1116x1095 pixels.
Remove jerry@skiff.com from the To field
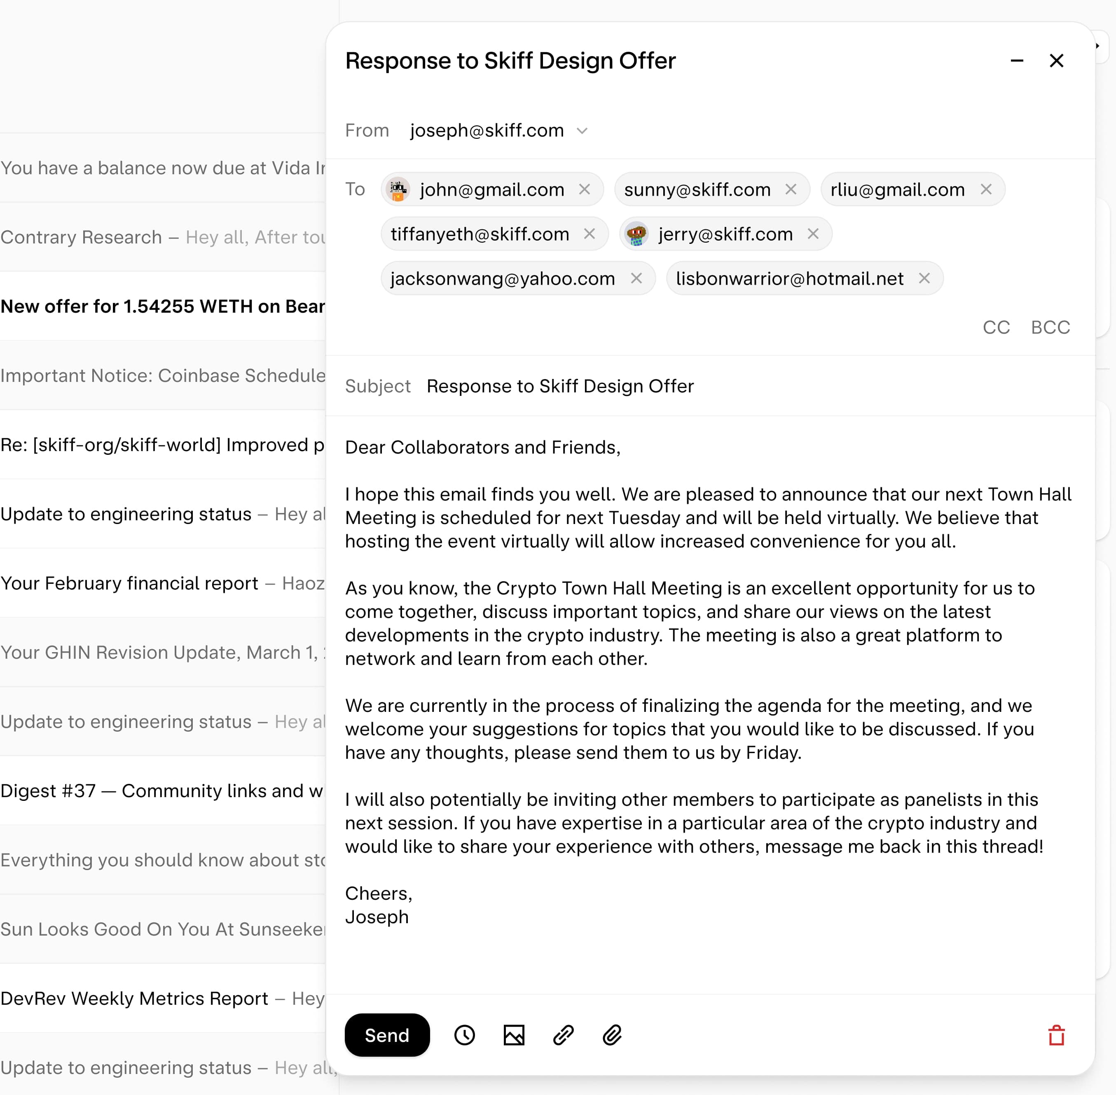coord(812,234)
